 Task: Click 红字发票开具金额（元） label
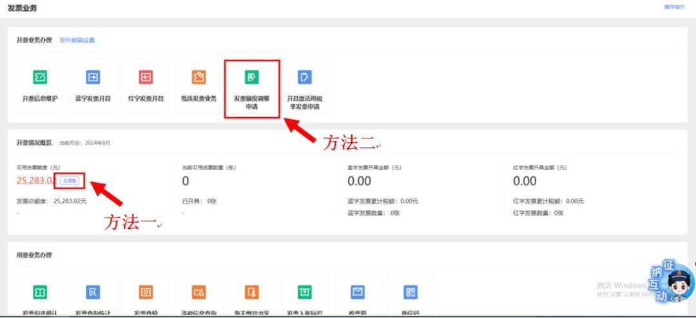click(540, 168)
